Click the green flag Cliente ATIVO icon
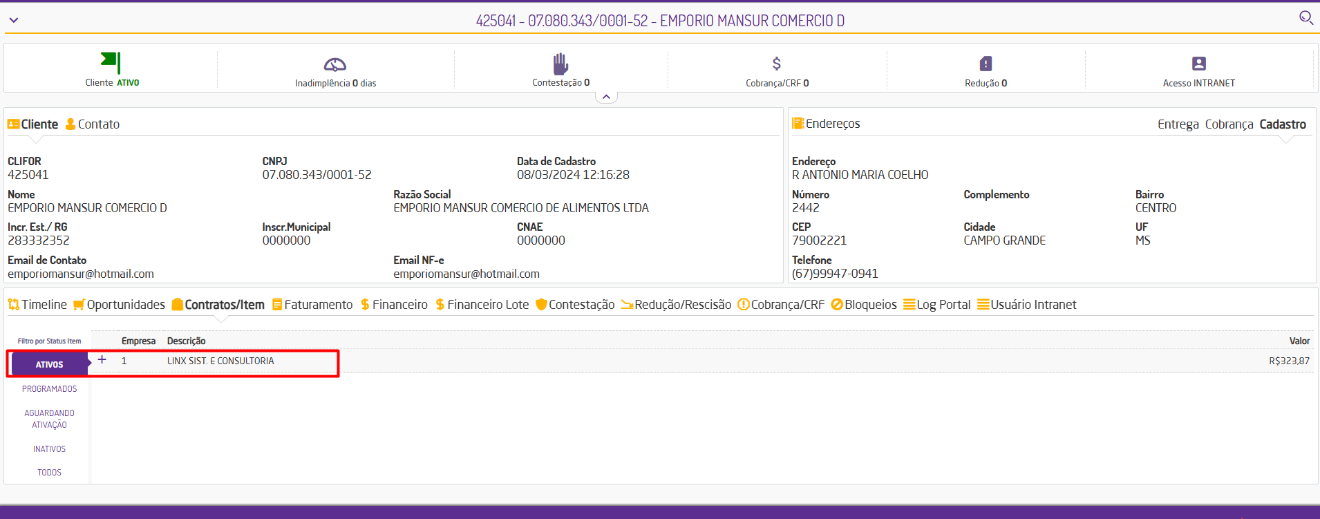This screenshot has height=519, width=1320. 111,63
